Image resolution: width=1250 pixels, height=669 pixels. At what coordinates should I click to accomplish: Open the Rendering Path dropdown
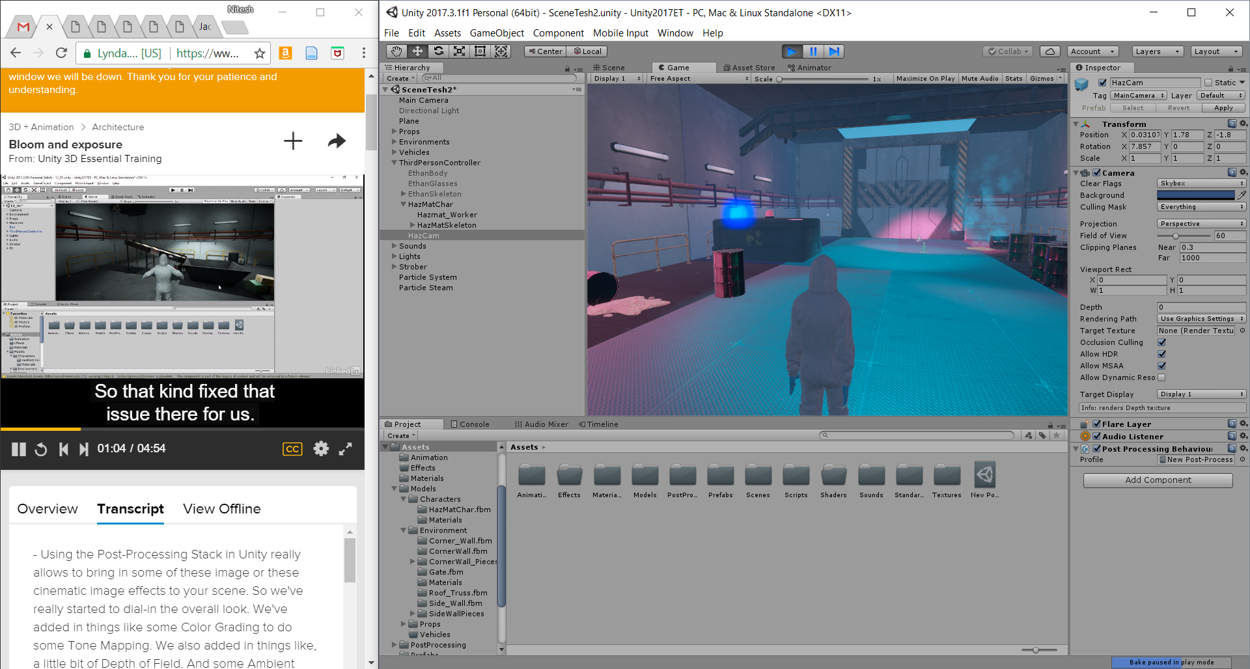tap(1201, 319)
